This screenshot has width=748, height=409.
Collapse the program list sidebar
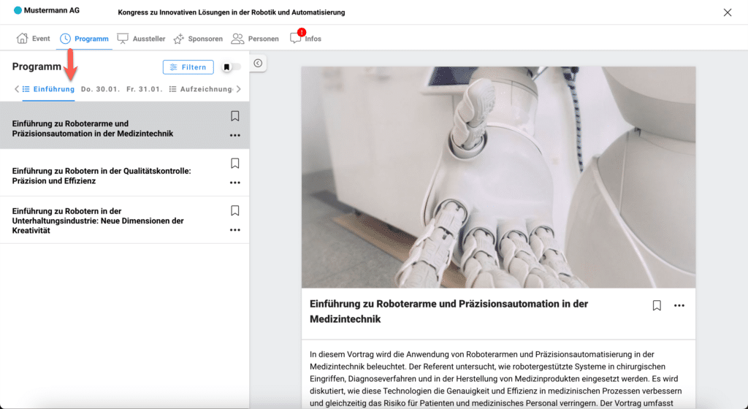(258, 64)
